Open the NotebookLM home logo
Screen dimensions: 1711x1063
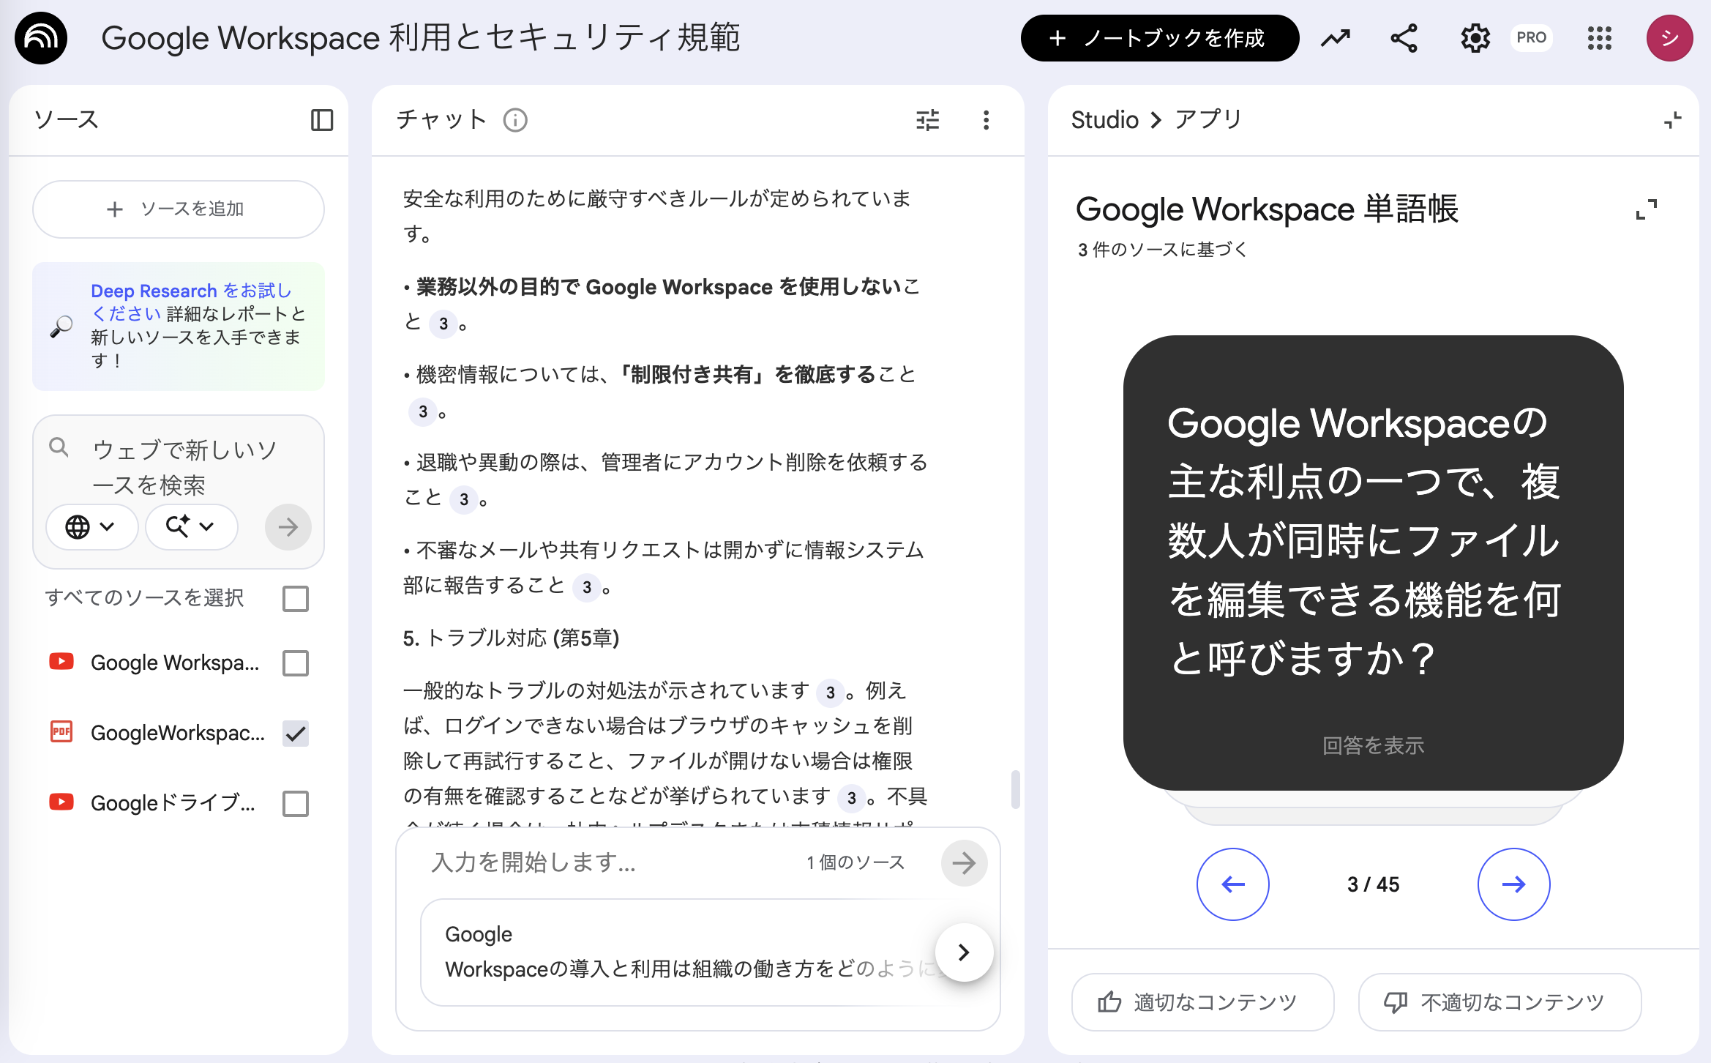(x=40, y=37)
